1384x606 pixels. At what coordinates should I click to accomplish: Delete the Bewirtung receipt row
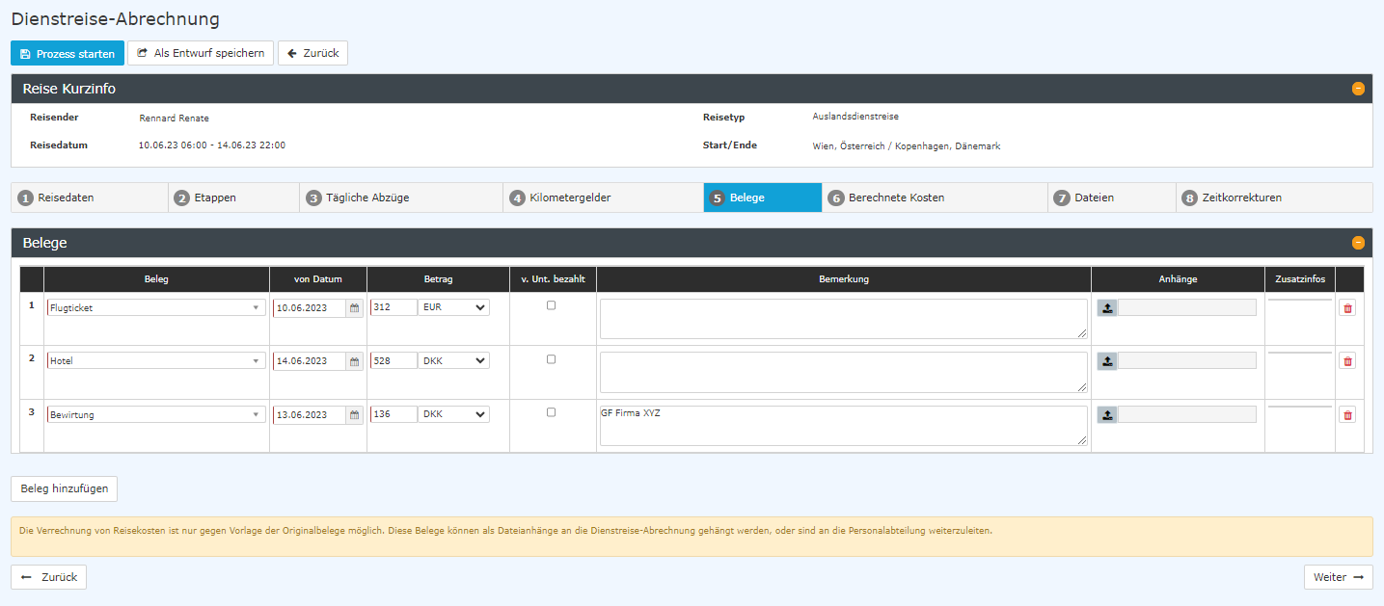click(1347, 414)
